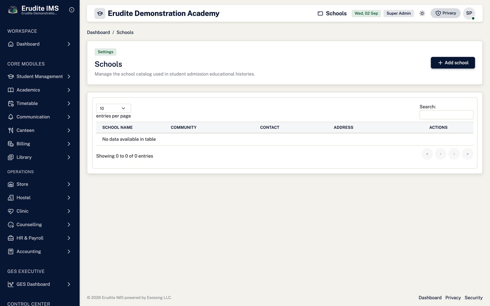This screenshot has width=490, height=306.
Task: Click the Dashboard breadcrumb link
Action: click(98, 32)
